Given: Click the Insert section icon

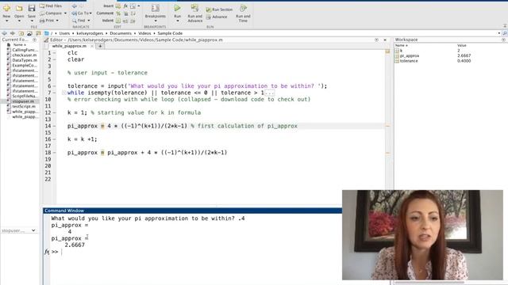Looking at the screenshot, I should coord(118,6).
